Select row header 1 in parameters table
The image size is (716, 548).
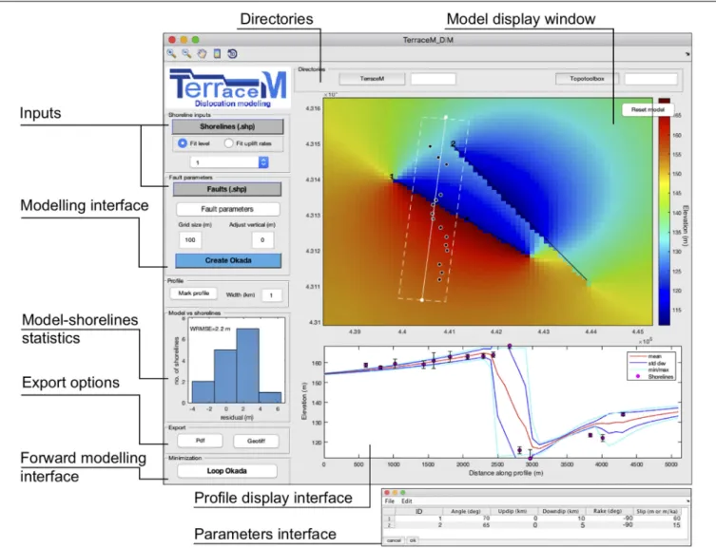pos(389,519)
